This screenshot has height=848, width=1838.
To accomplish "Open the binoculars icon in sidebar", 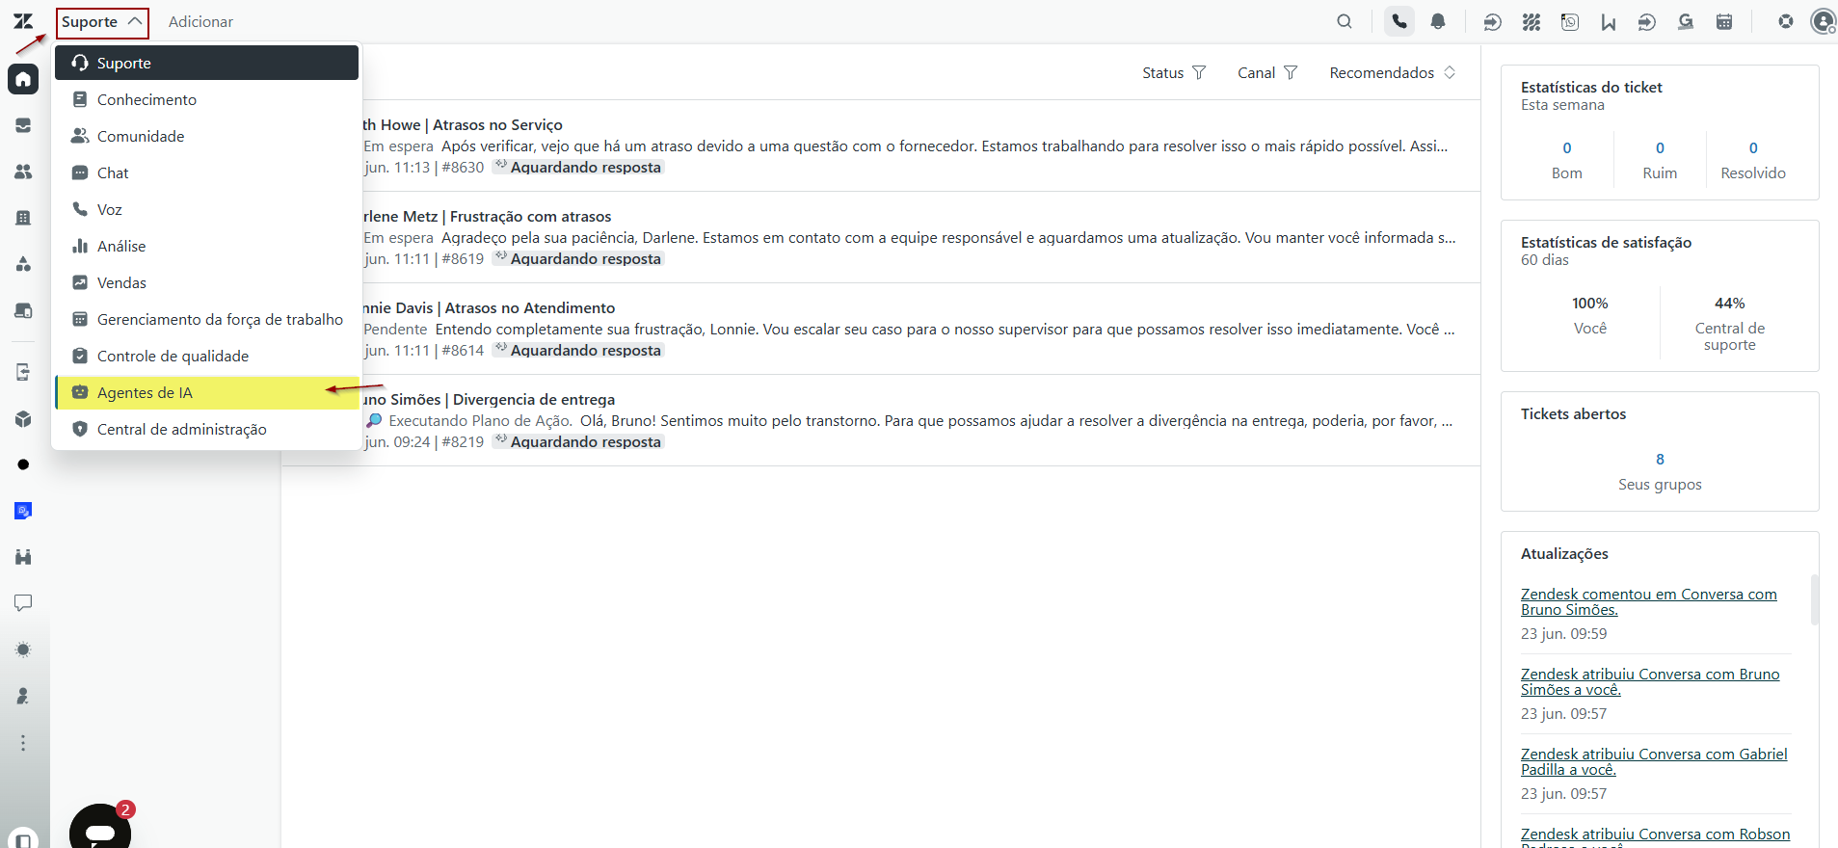I will pos(23,557).
